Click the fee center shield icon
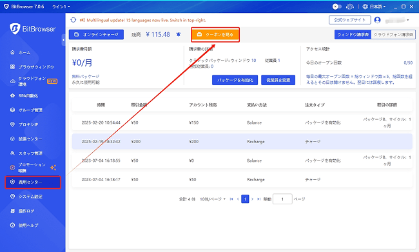 point(12,182)
